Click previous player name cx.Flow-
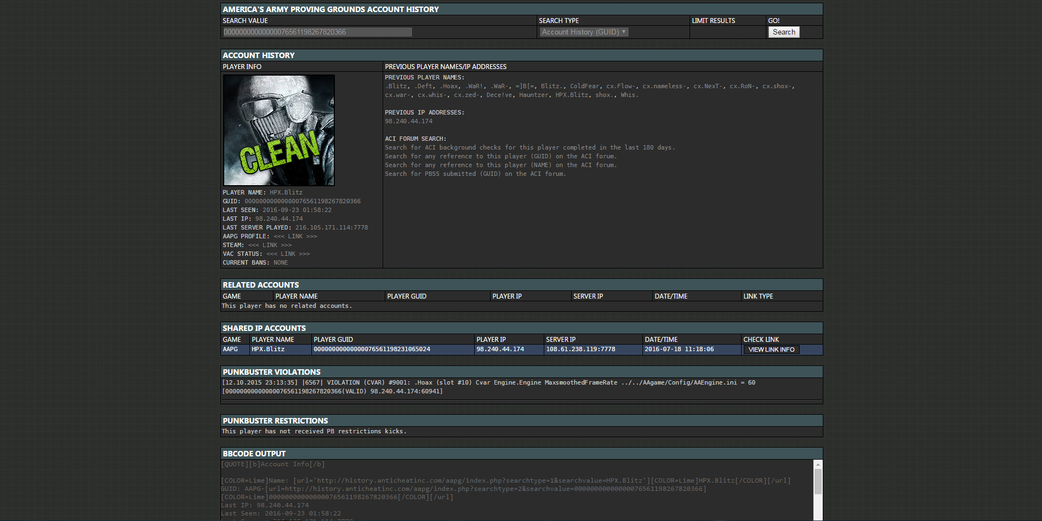The height and width of the screenshot is (521, 1042). pos(622,86)
